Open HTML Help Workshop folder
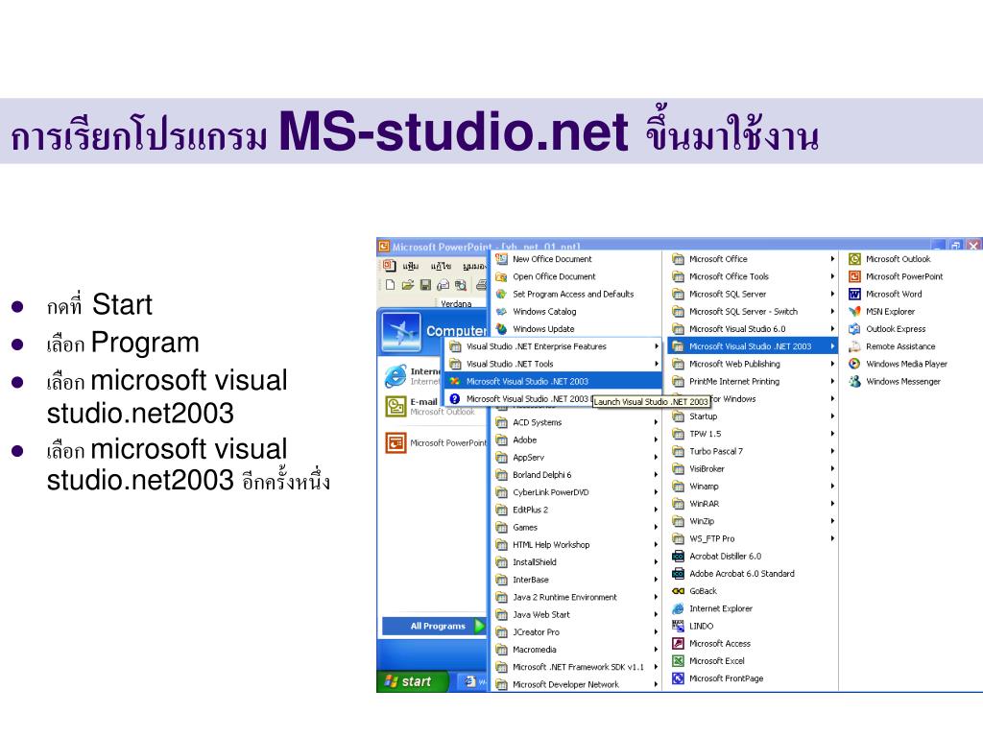Image resolution: width=983 pixels, height=737 pixels. pyautogui.click(x=577, y=545)
